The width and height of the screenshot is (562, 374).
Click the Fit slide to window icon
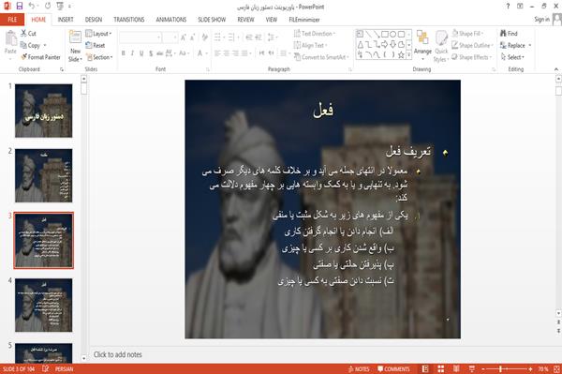556,368
